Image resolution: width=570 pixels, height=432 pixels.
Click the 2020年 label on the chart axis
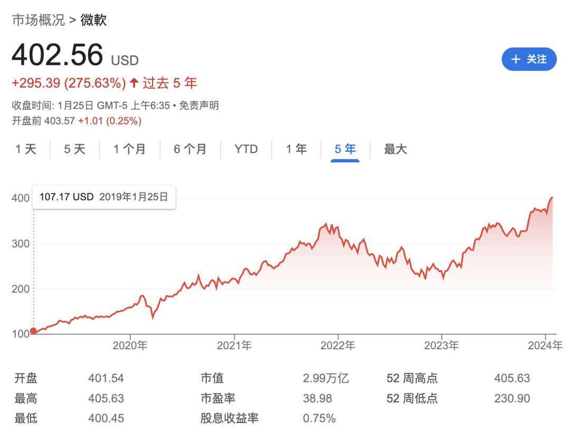130,345
